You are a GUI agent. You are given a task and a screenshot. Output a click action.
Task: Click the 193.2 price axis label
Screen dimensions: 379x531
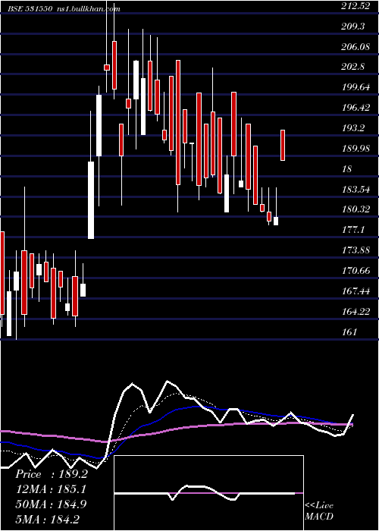click(x=352, y=128)
